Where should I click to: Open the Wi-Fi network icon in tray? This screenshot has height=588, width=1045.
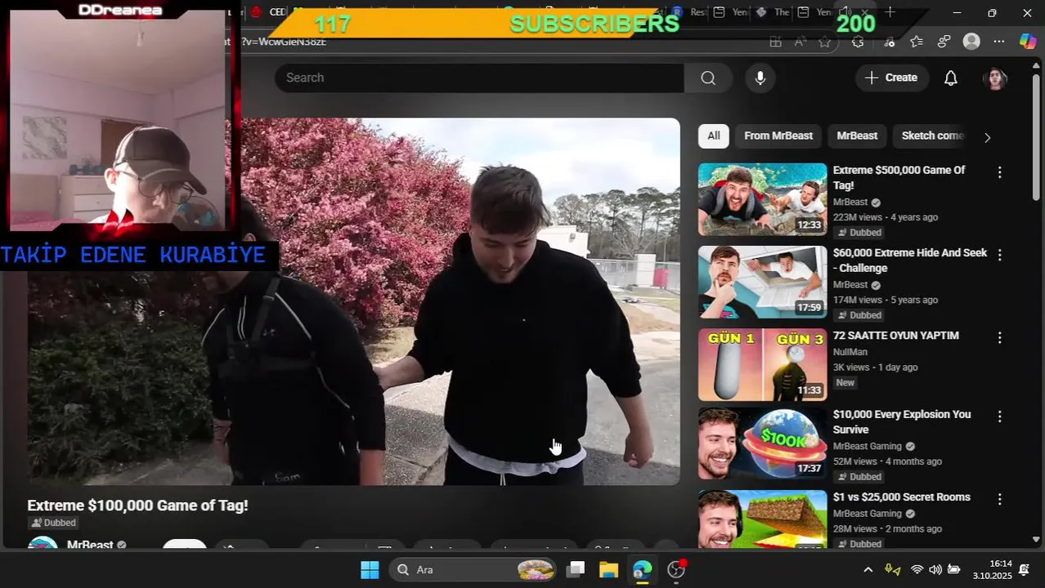point(917,569)
